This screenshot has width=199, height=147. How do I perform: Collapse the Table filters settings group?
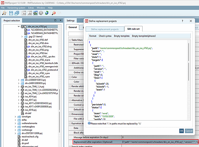(70, 40)
